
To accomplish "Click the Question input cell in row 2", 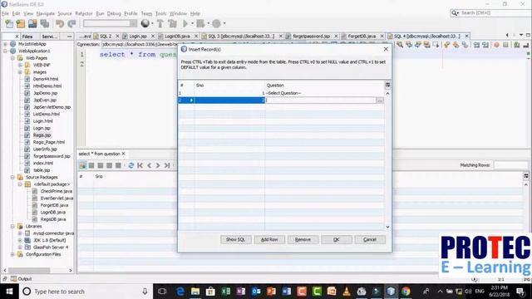I will (x=321, y=100).
